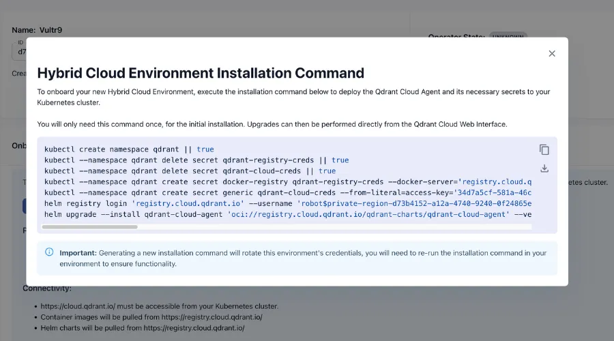
Task: Copy the installation command to clipboard
Action: [544, 149]
